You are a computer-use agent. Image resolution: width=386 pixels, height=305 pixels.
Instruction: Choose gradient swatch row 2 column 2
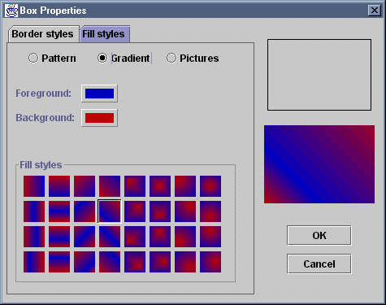click(x=59, y=211)
